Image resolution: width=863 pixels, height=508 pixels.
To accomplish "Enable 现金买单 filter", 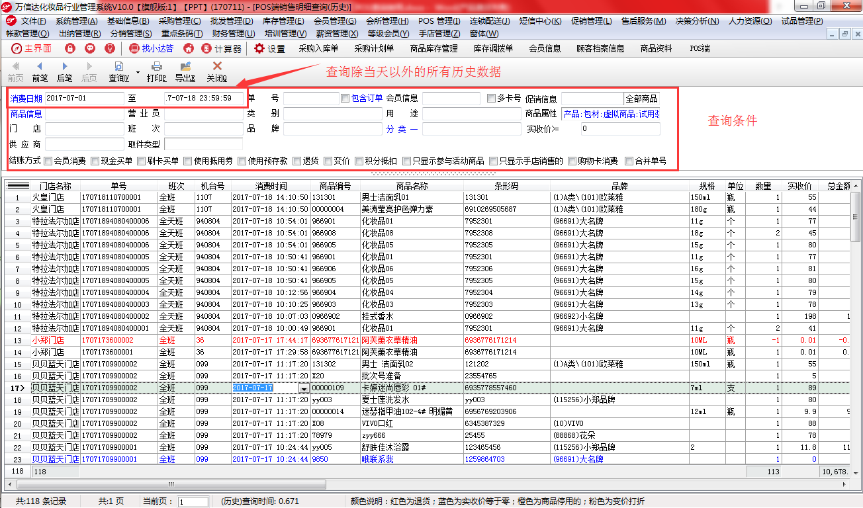I will [95, 161].
